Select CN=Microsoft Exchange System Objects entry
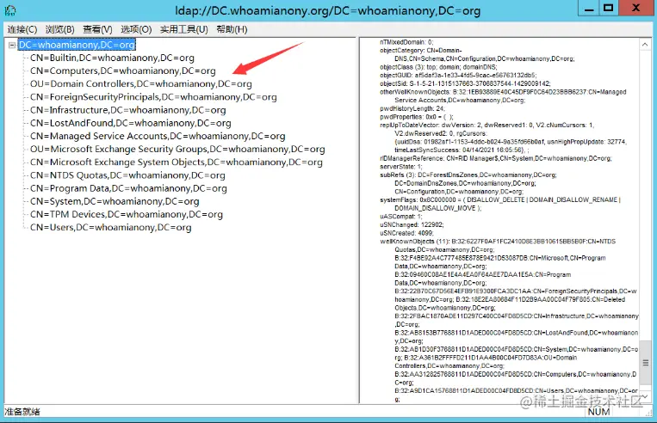This screenshot has width=657, height=423. tap(176, 162)
